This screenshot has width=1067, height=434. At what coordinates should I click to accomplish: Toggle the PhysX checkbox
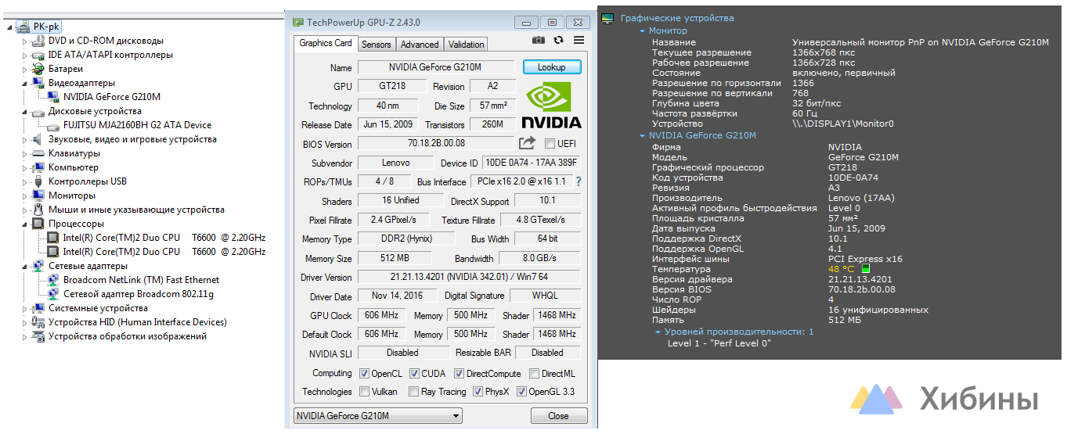point(478,392)
